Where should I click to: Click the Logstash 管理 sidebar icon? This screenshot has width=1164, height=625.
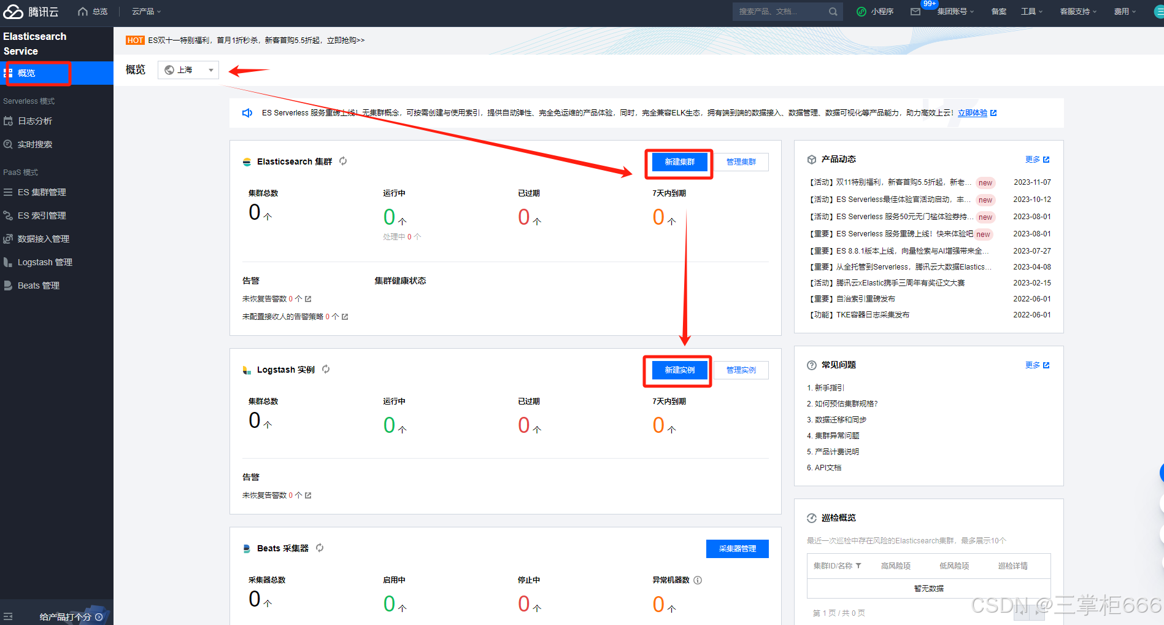point(8,262)
